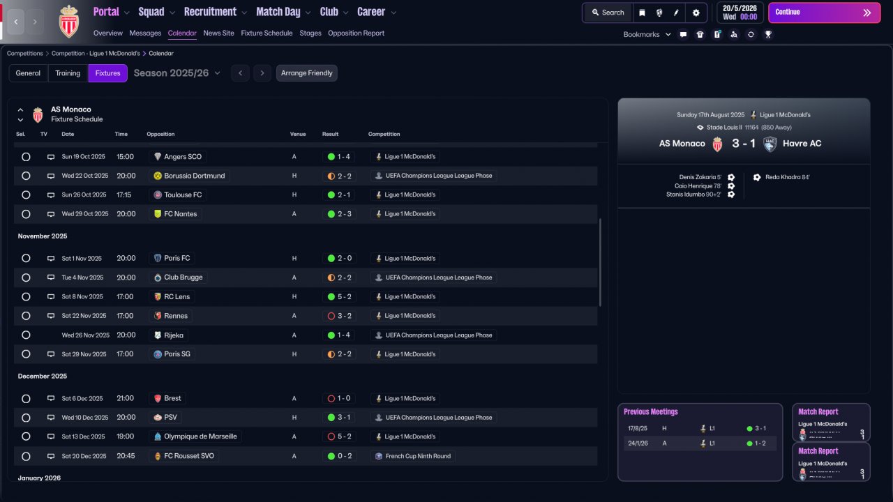Click the Arrange Friendly button
This screenshot has width=893, height=502.
(307, 73)
